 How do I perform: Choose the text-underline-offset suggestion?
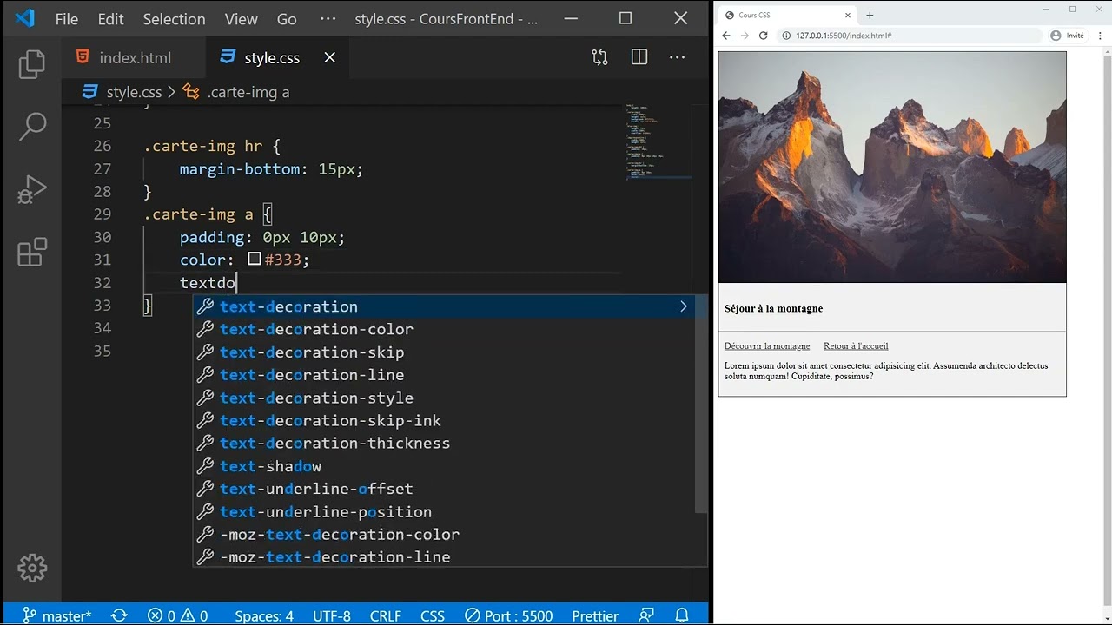[443, 489]
